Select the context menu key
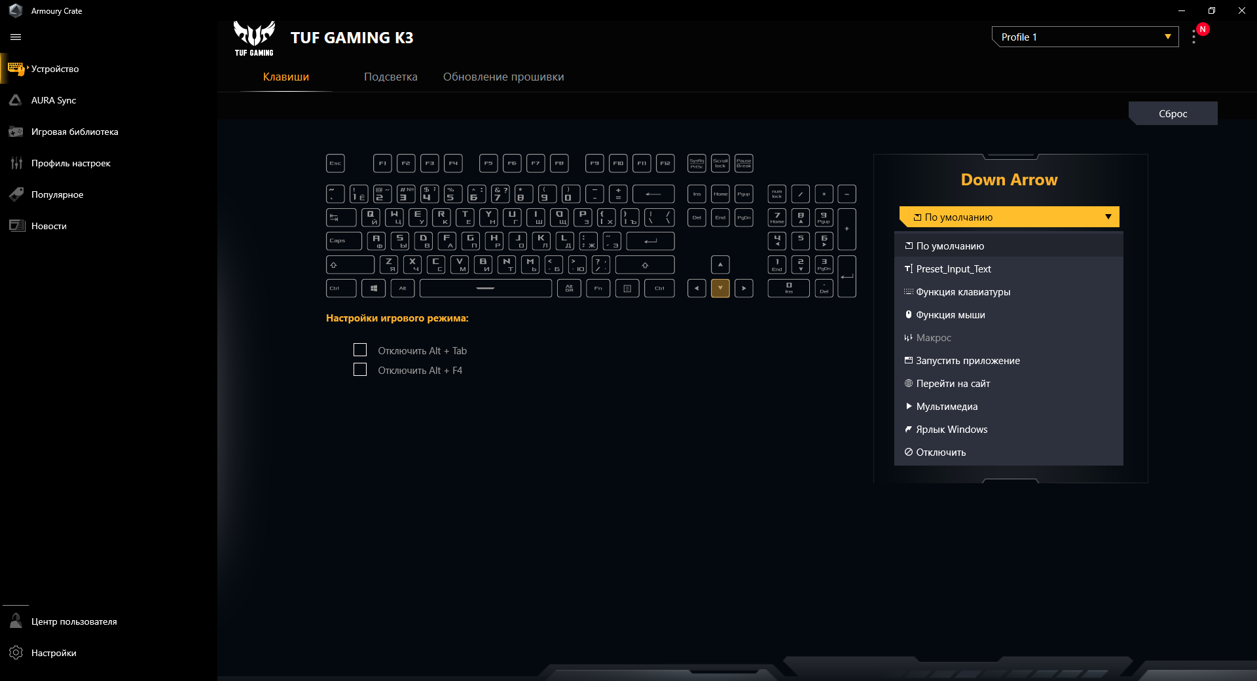Viewport: 1257px width, 681px height. click(x=627, y=288)
